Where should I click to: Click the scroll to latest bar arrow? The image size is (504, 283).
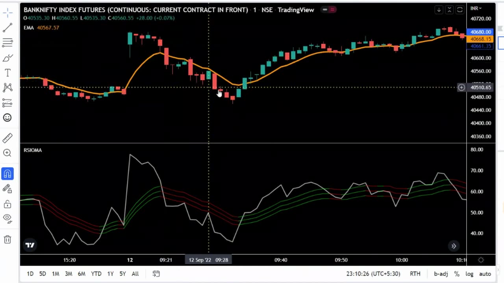(454, 246)
